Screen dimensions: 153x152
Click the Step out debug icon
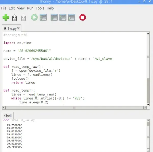pos(72,17)
